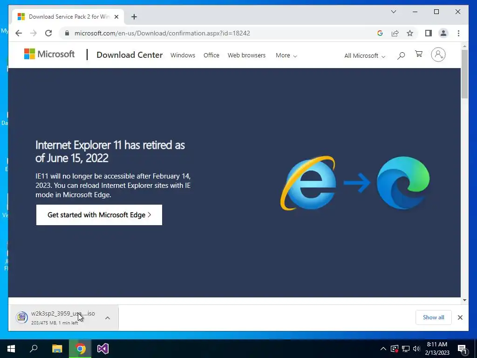Open Download Center home link
This screenshot has height=358, width=477.
coord(129,55)
